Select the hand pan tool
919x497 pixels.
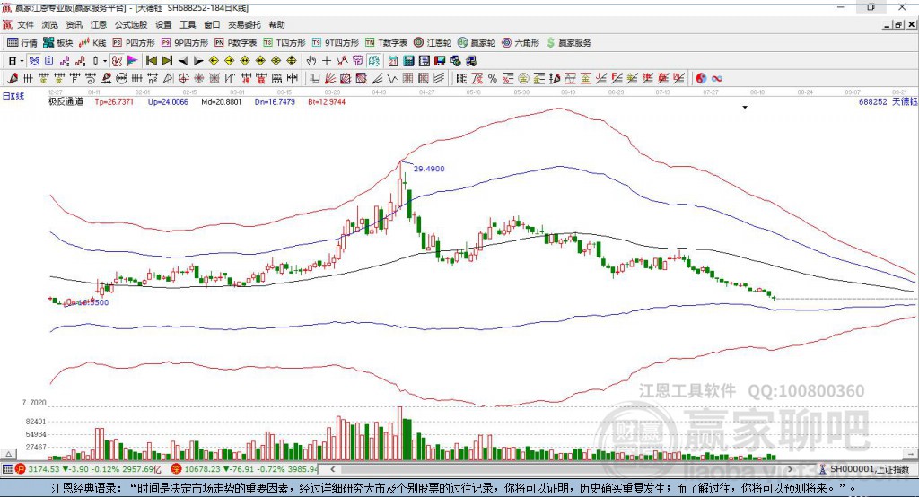pyautogui.click(x=311, y=61)
